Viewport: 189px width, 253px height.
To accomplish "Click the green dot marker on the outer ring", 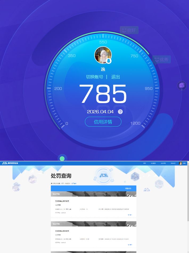I will 62,159.
